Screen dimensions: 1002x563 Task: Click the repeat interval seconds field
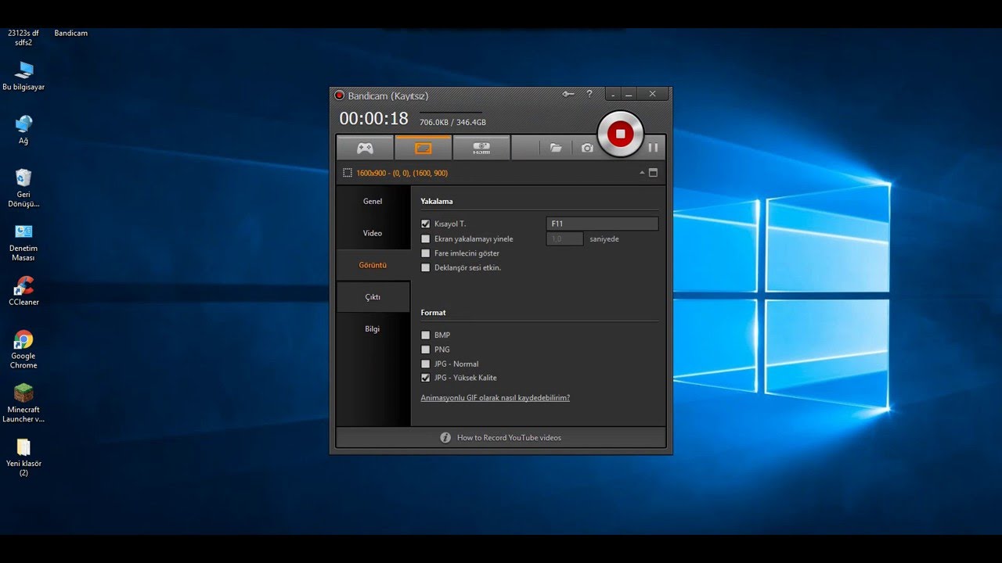(564, 238)
